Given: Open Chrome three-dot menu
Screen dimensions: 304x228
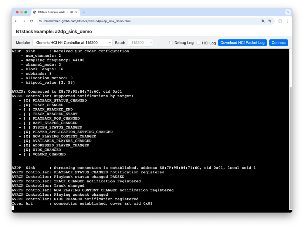Looking at the screenshot, I should 288,21.
